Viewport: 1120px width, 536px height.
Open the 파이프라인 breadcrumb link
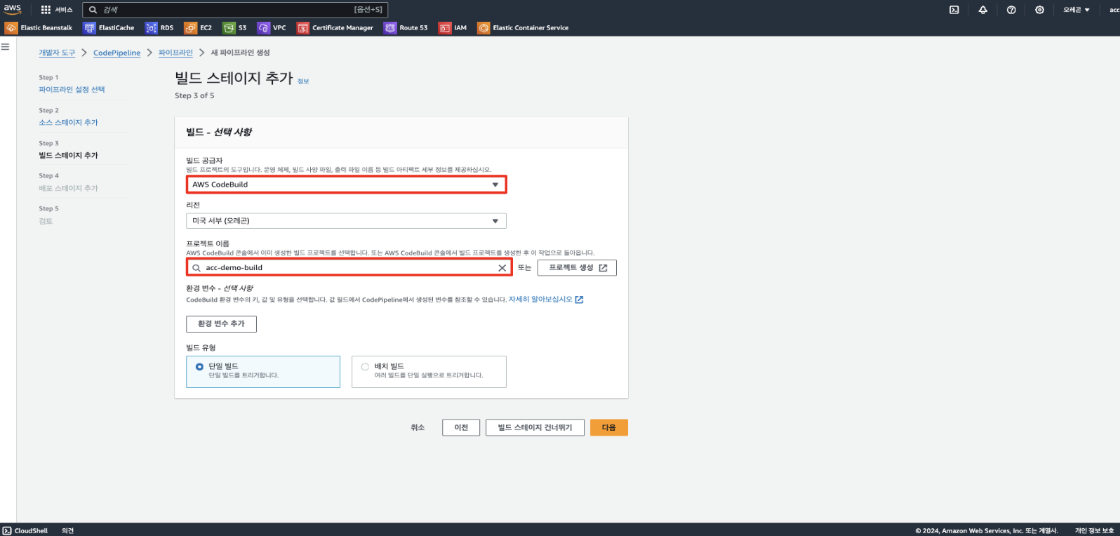pyautogui.click(x=175, y=53)
